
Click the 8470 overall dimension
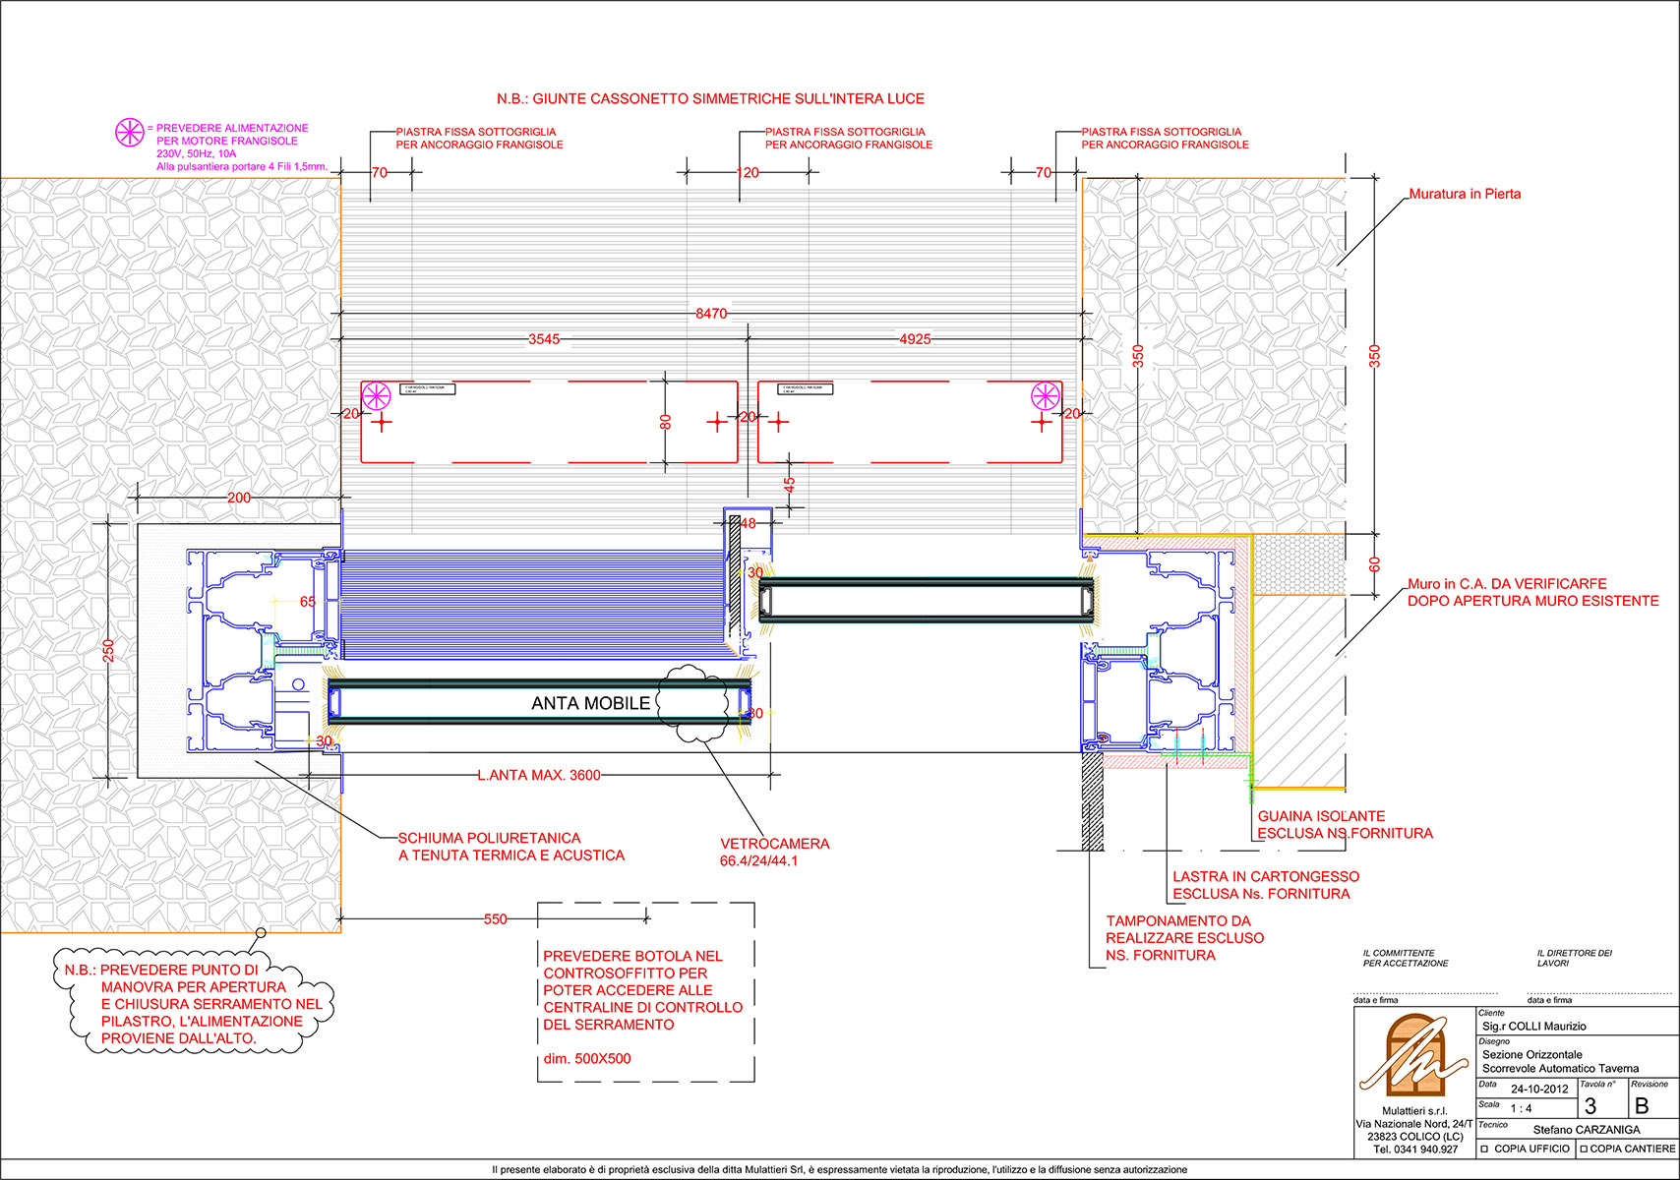coord(711,314)
